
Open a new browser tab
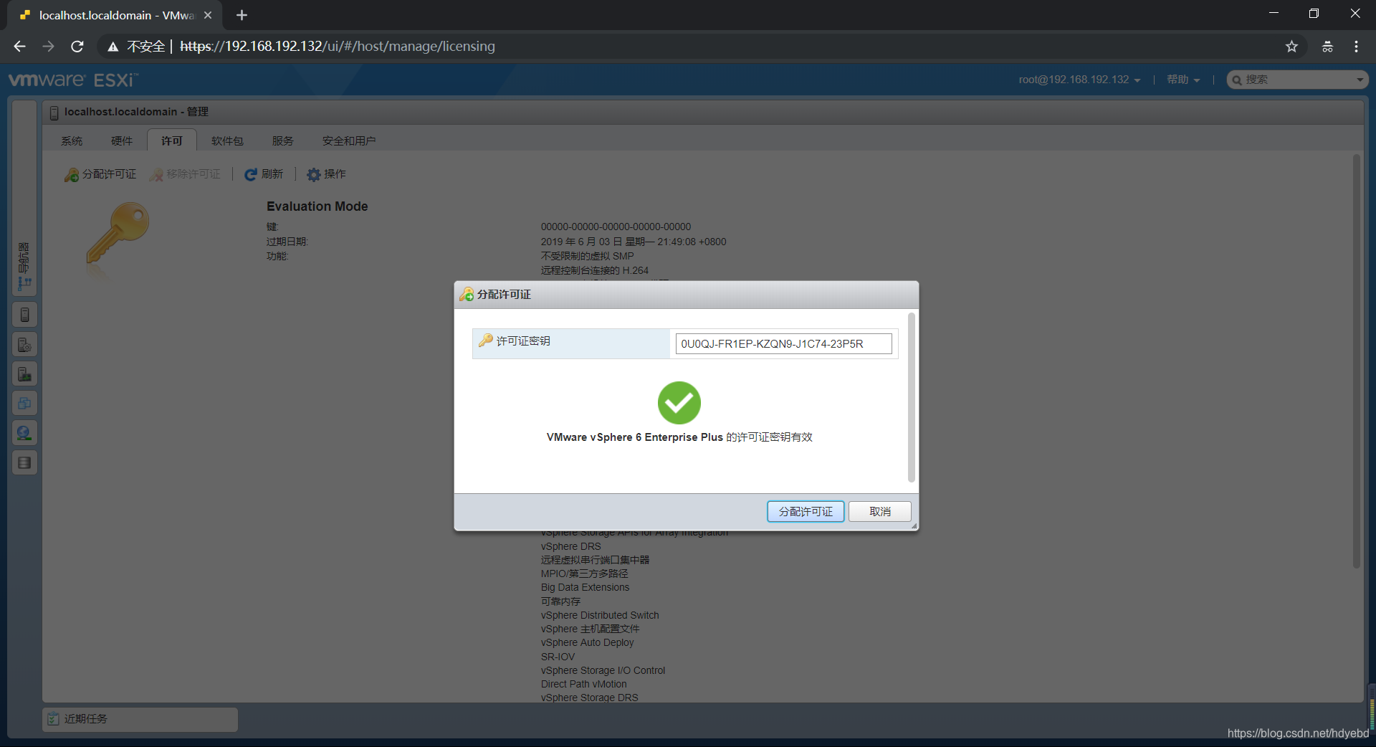coord(242,15)
